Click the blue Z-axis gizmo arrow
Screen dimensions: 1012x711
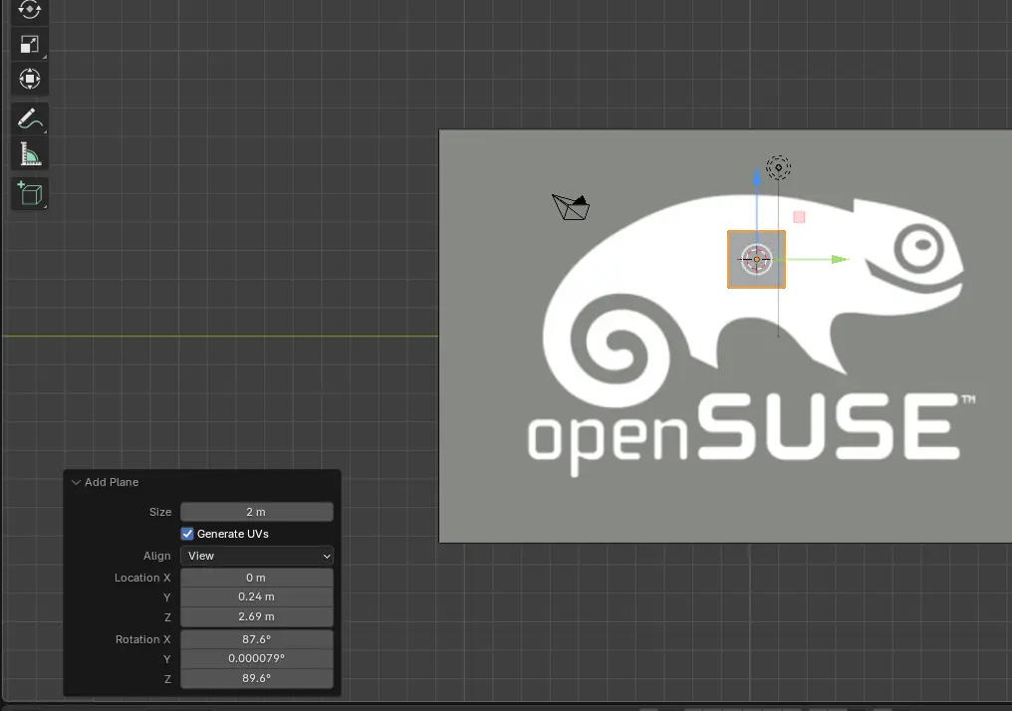point(757,177)
